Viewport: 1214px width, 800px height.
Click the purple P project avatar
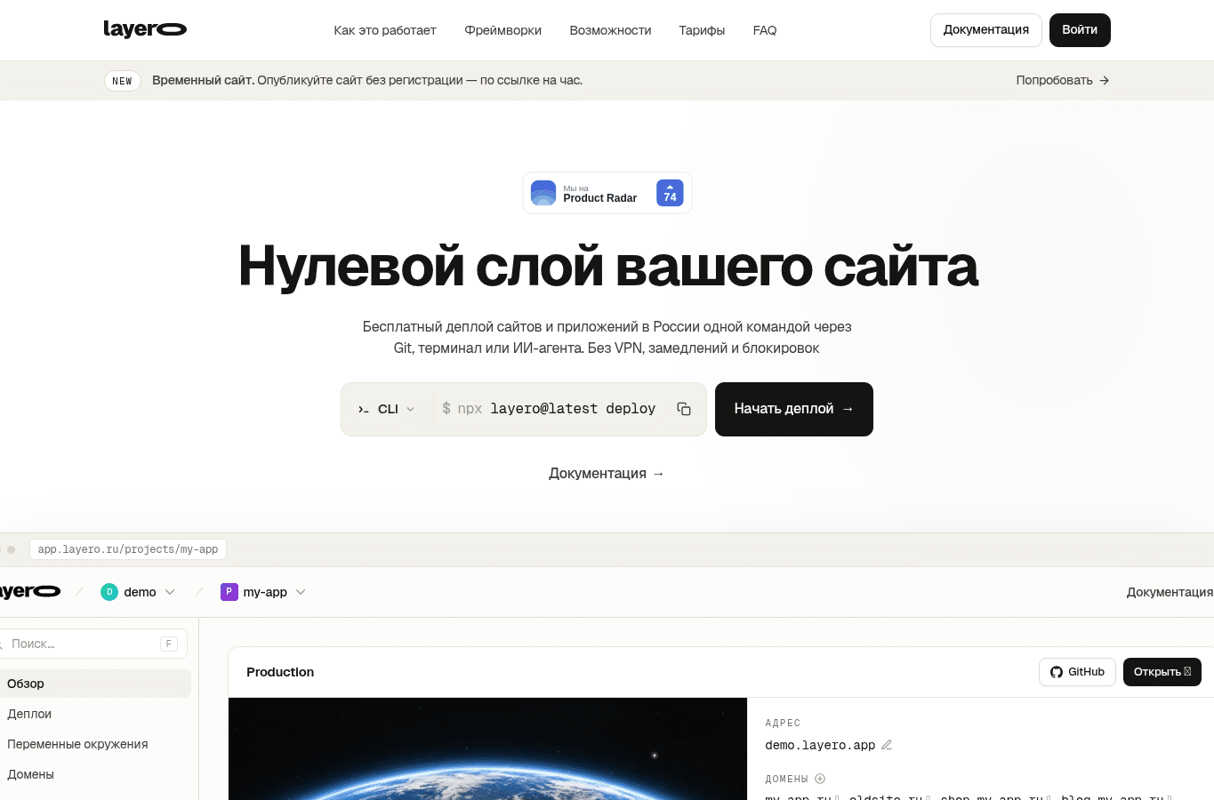pyautogui.click(x=229, y=592)
